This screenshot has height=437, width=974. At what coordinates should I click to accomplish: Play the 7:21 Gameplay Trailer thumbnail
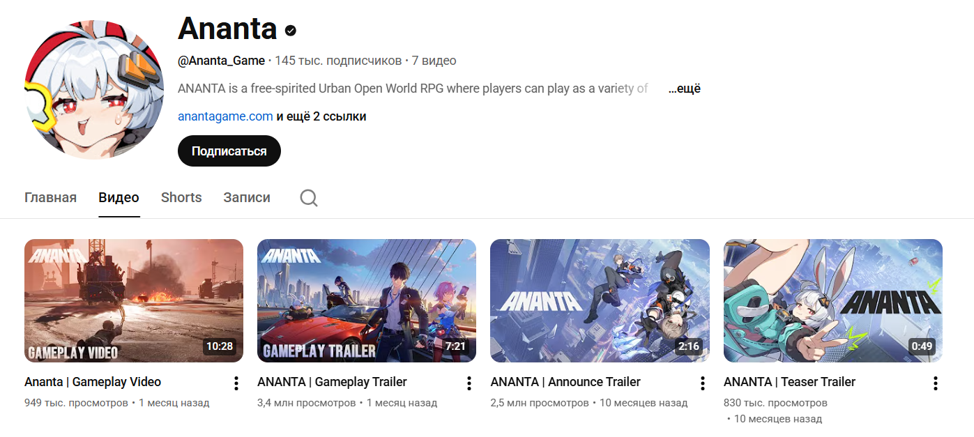[367, 300]
